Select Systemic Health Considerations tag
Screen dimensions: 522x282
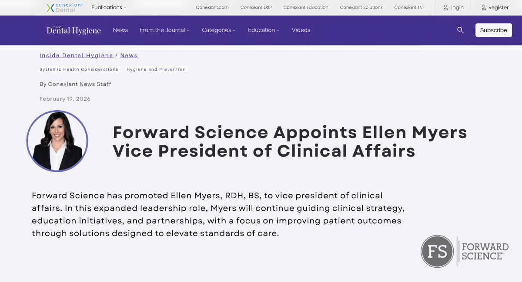coord(79,69)
